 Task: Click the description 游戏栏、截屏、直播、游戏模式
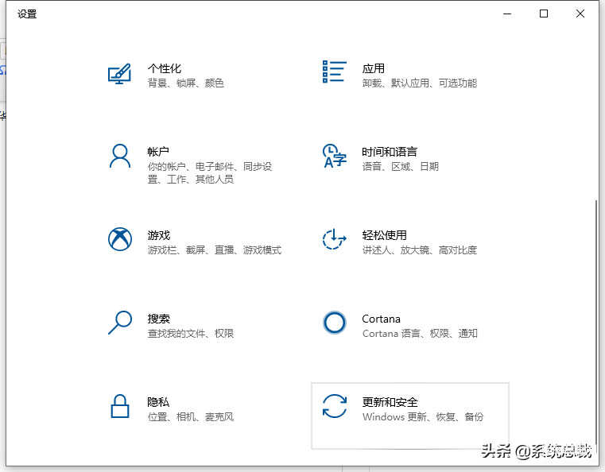pos(215,250)
